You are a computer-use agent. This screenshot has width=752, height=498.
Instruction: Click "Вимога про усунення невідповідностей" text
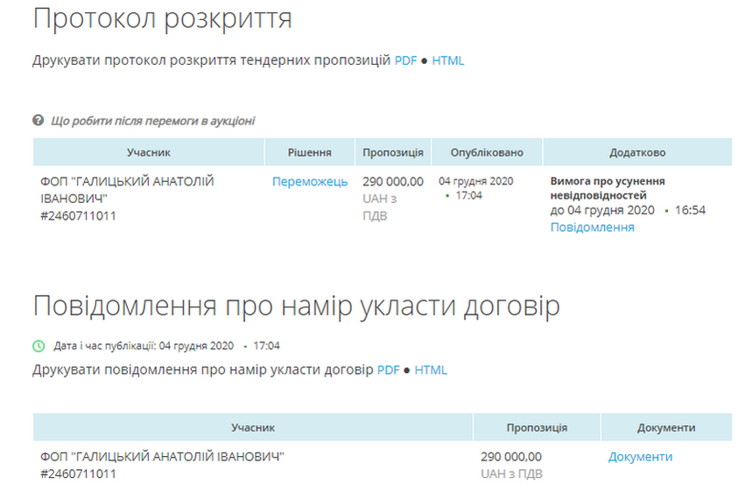607,188
